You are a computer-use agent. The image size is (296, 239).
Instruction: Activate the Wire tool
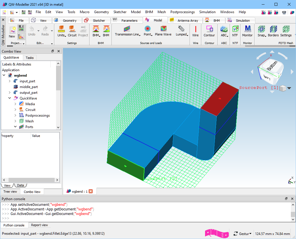pyautogui.click(x=195, y=31)
